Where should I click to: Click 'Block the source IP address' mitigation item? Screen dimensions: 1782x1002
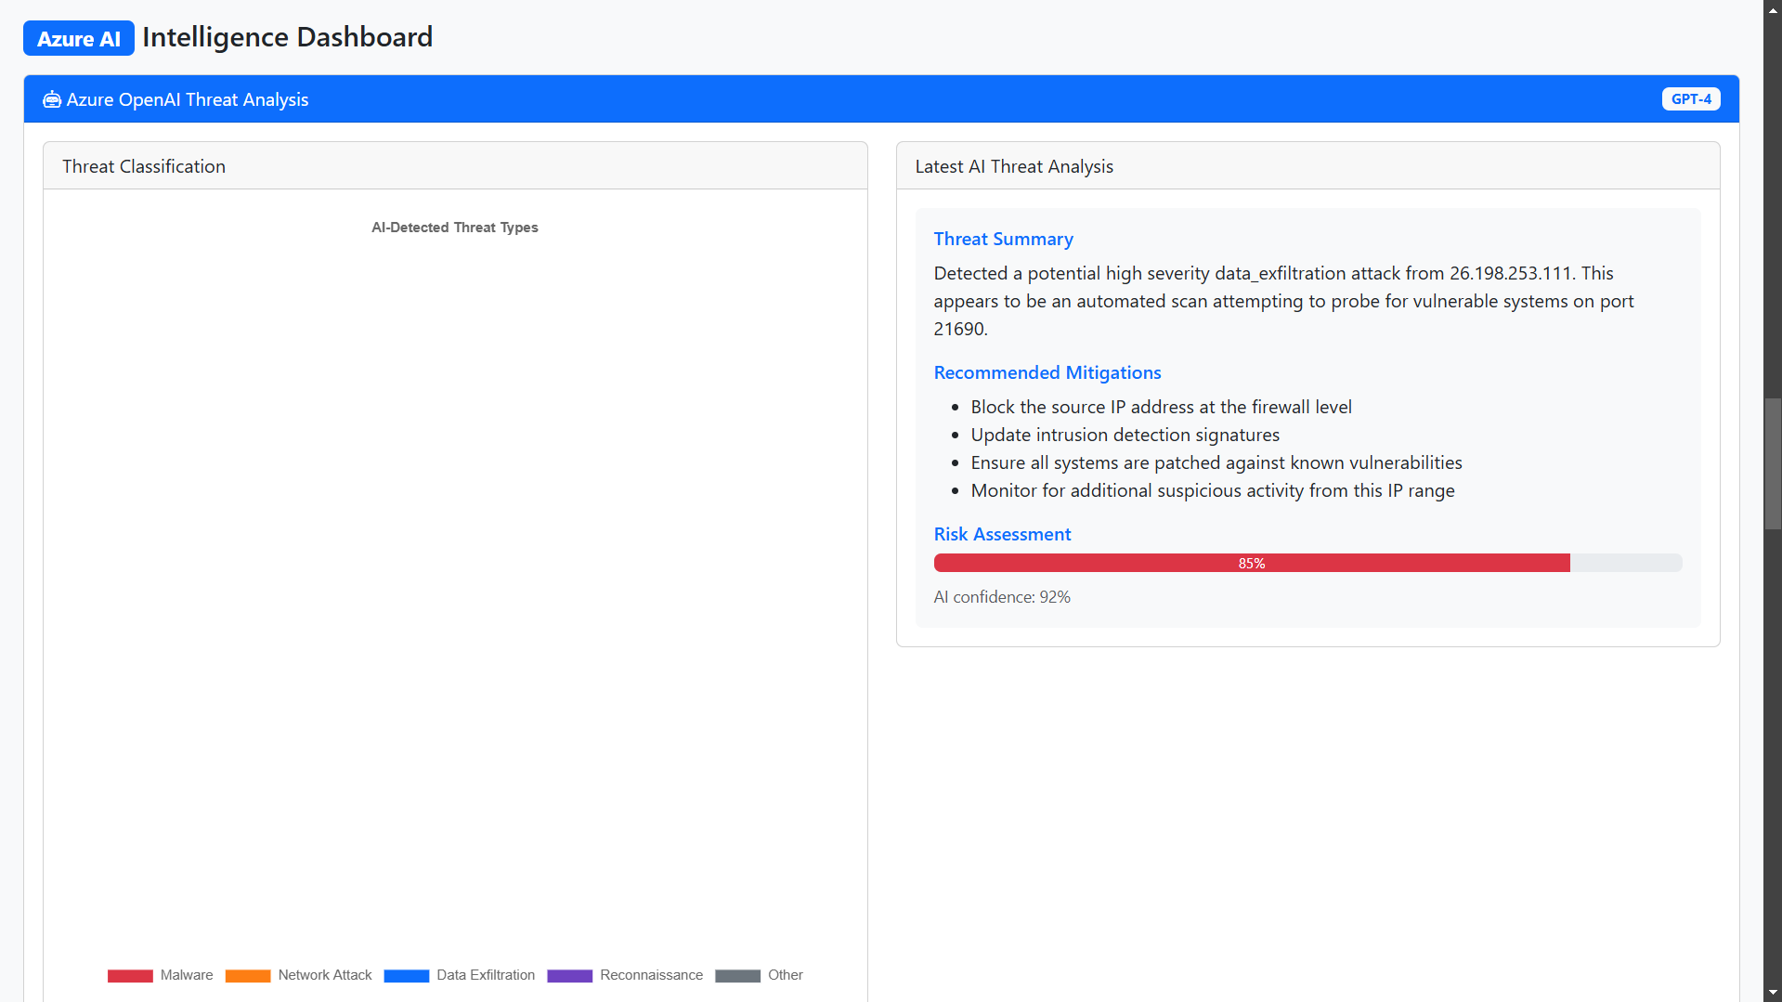coord(1161,407)
